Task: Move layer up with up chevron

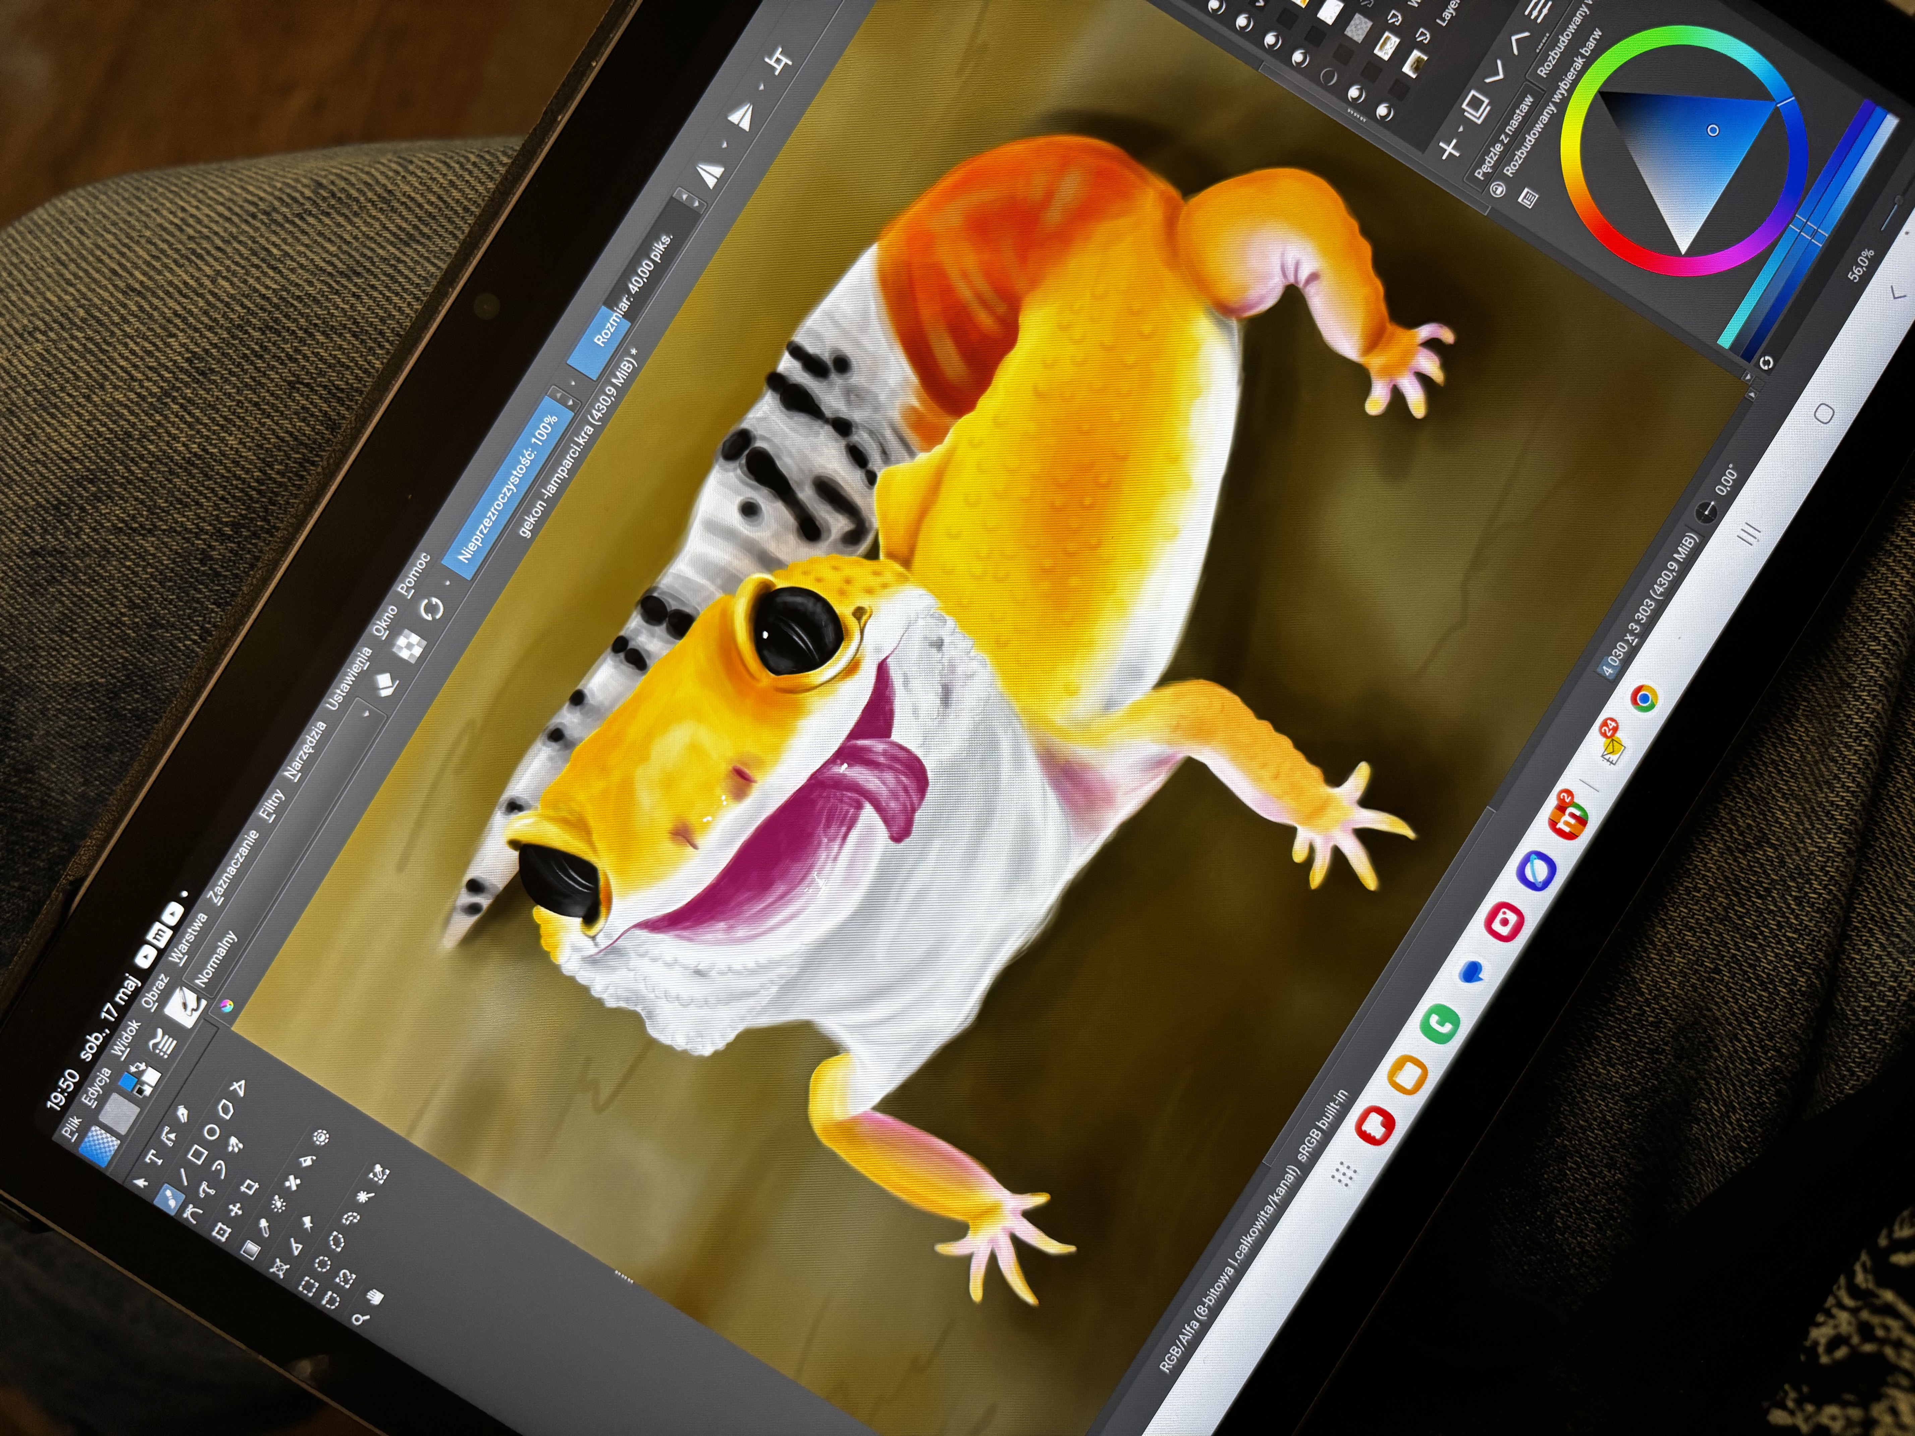Action: (x=1519, y=43)
